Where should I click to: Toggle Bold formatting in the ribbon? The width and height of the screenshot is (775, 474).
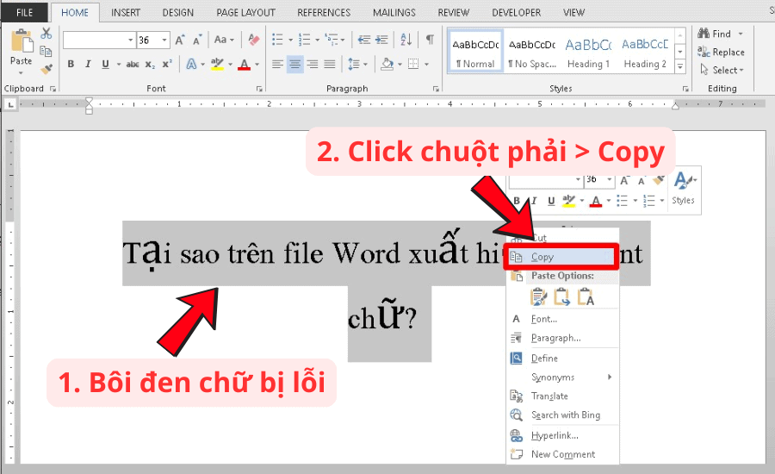click(x=71, y=65)
